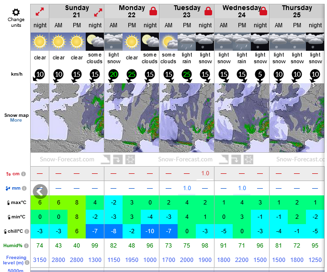Select the Tuesday 23 day header
Image resolution: width=327 pixels, height=272 pixels.
(x=187, y=11)
